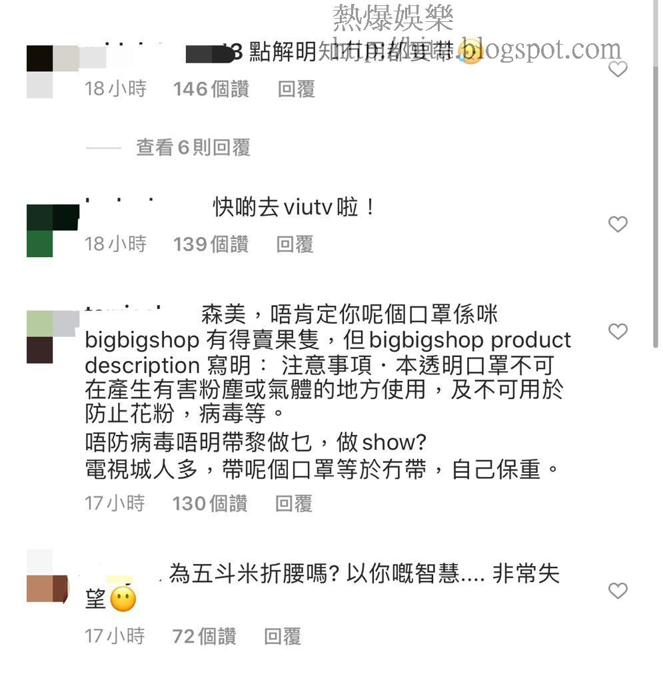Open avatar beside bigbigshop comment

pos(52,337)
